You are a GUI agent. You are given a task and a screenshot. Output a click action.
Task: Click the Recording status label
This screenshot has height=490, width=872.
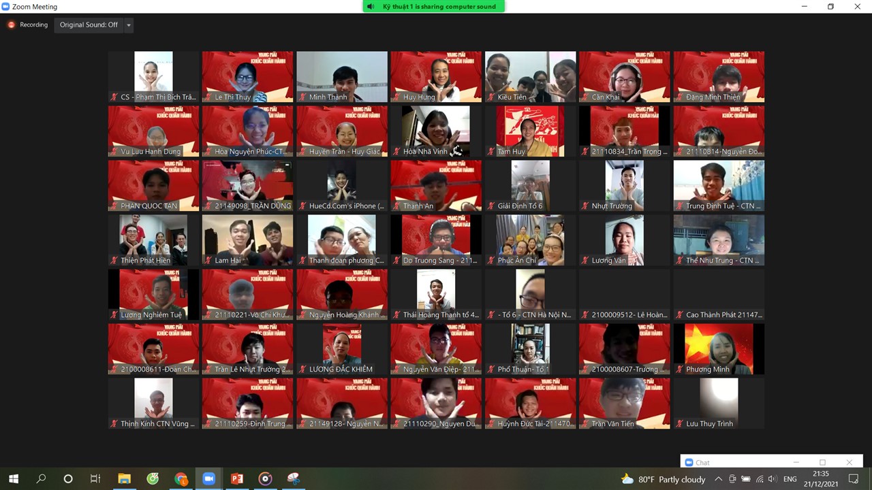point(34,24)
